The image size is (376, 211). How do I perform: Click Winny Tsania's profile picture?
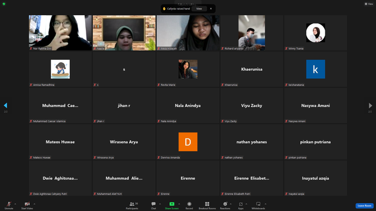(315, 33)
